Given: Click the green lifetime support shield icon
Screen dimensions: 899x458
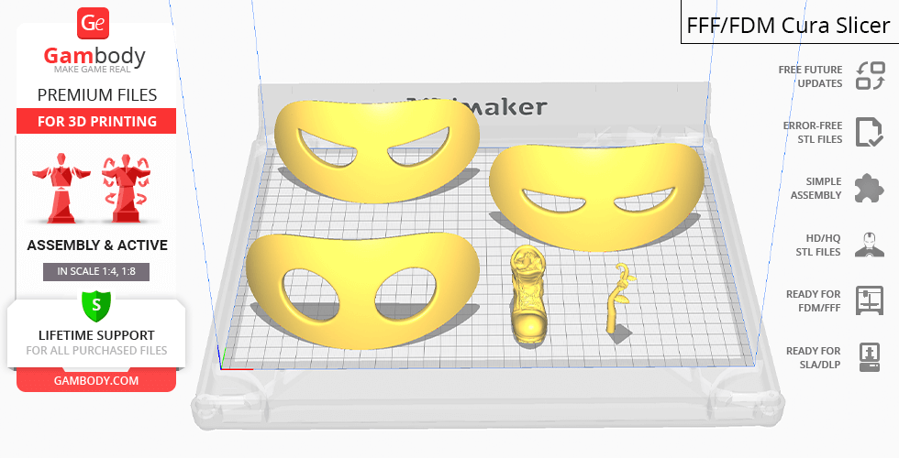Looking at the screenshot, I should [x=95, y=304].
